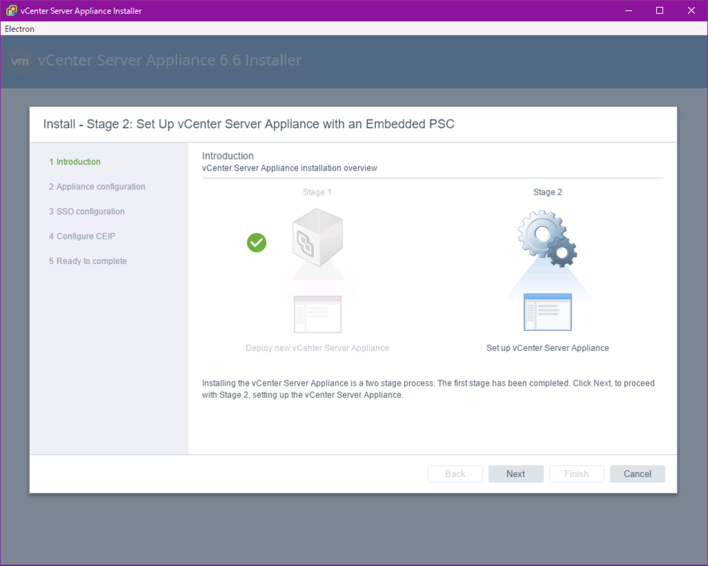Click the installer app icon in title bar
The image size is (708, 566).
(11, 10)
